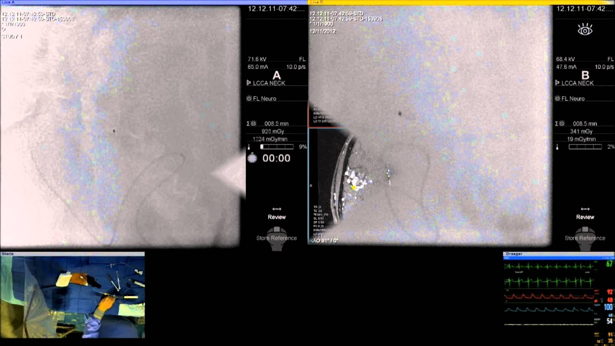Image resolution: width=615 pixels, height=346 pixels.
Task: Click the 71.6 kV value in panel A
Action: [257, 59]
